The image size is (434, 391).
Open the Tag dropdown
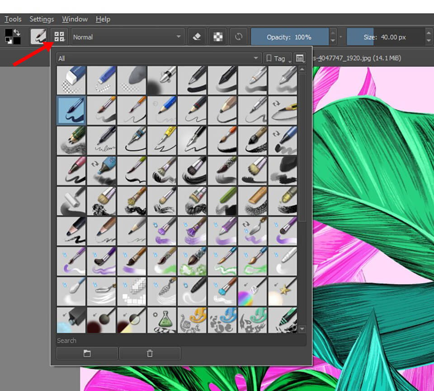tap(278, 58)
